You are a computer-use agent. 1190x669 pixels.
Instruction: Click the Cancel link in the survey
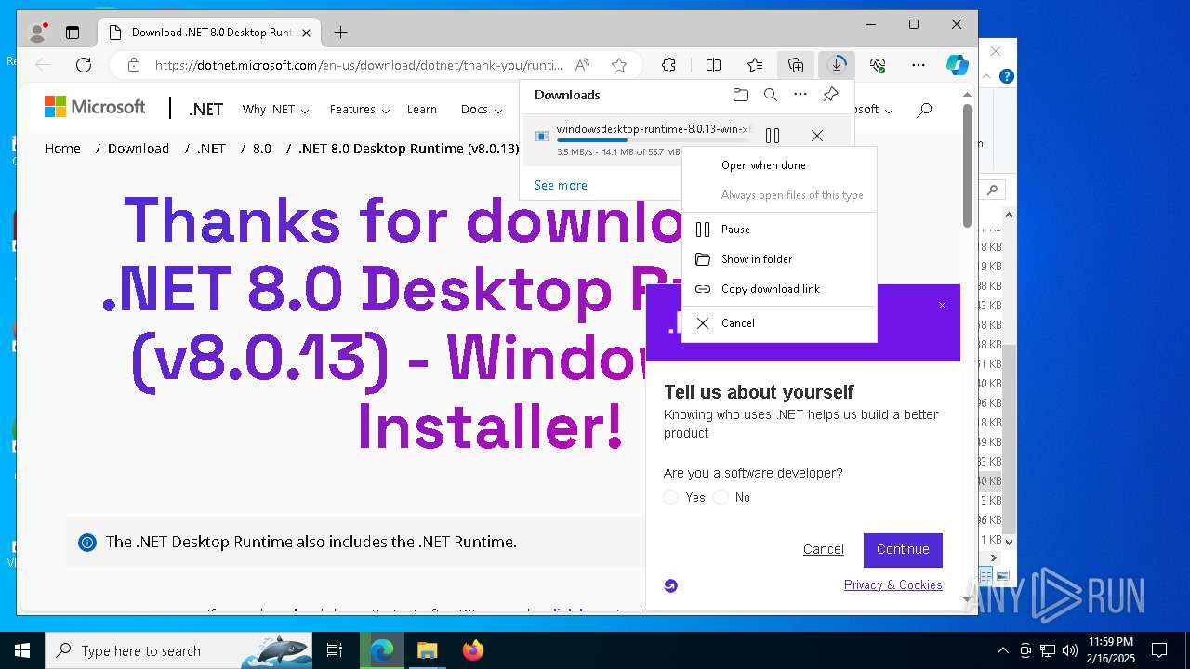tap(824, 549)
